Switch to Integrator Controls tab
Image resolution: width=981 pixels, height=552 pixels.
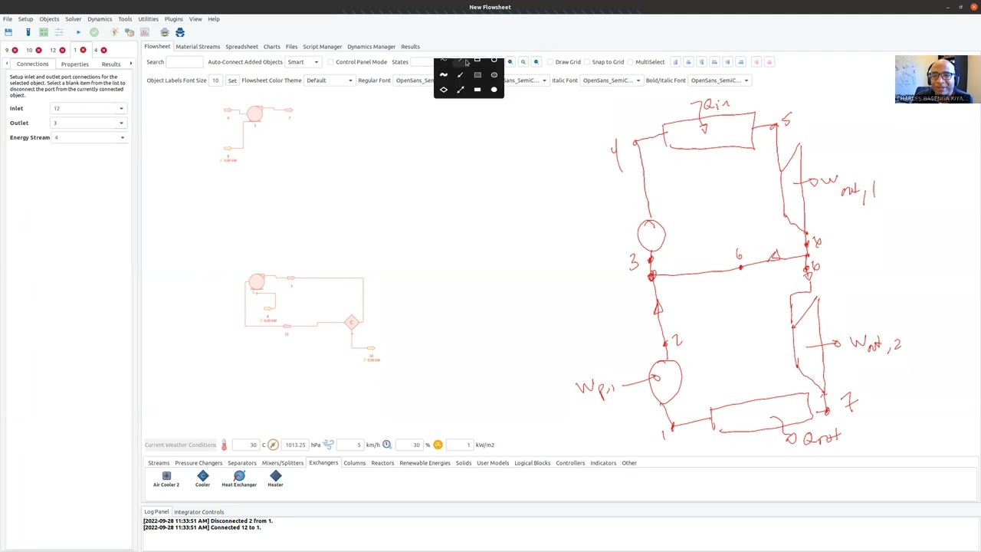point(199,512)
